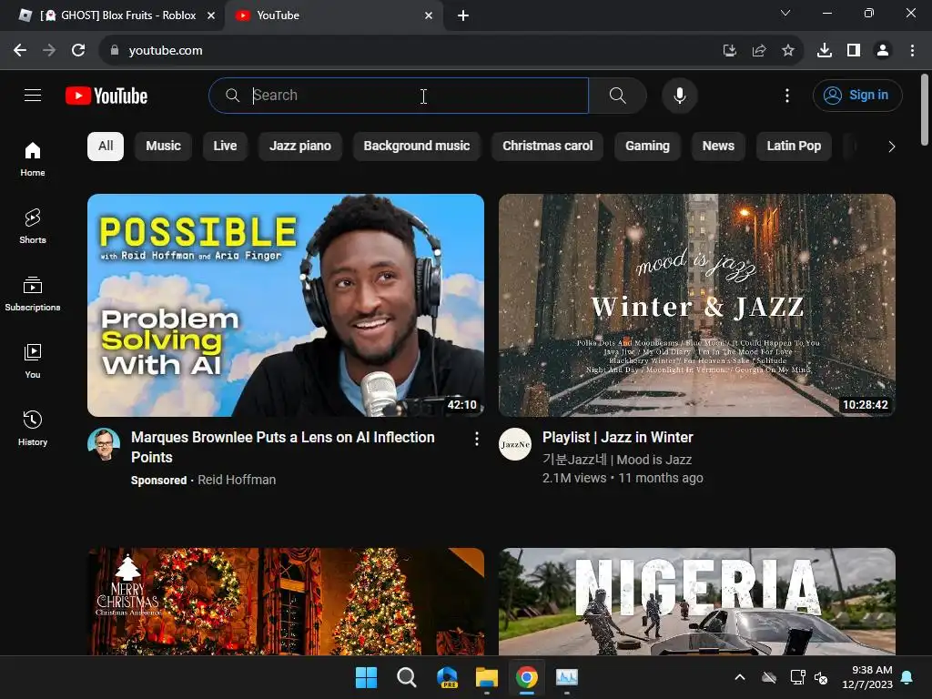Select the Christmas carol chip

[x=547, y=147]
